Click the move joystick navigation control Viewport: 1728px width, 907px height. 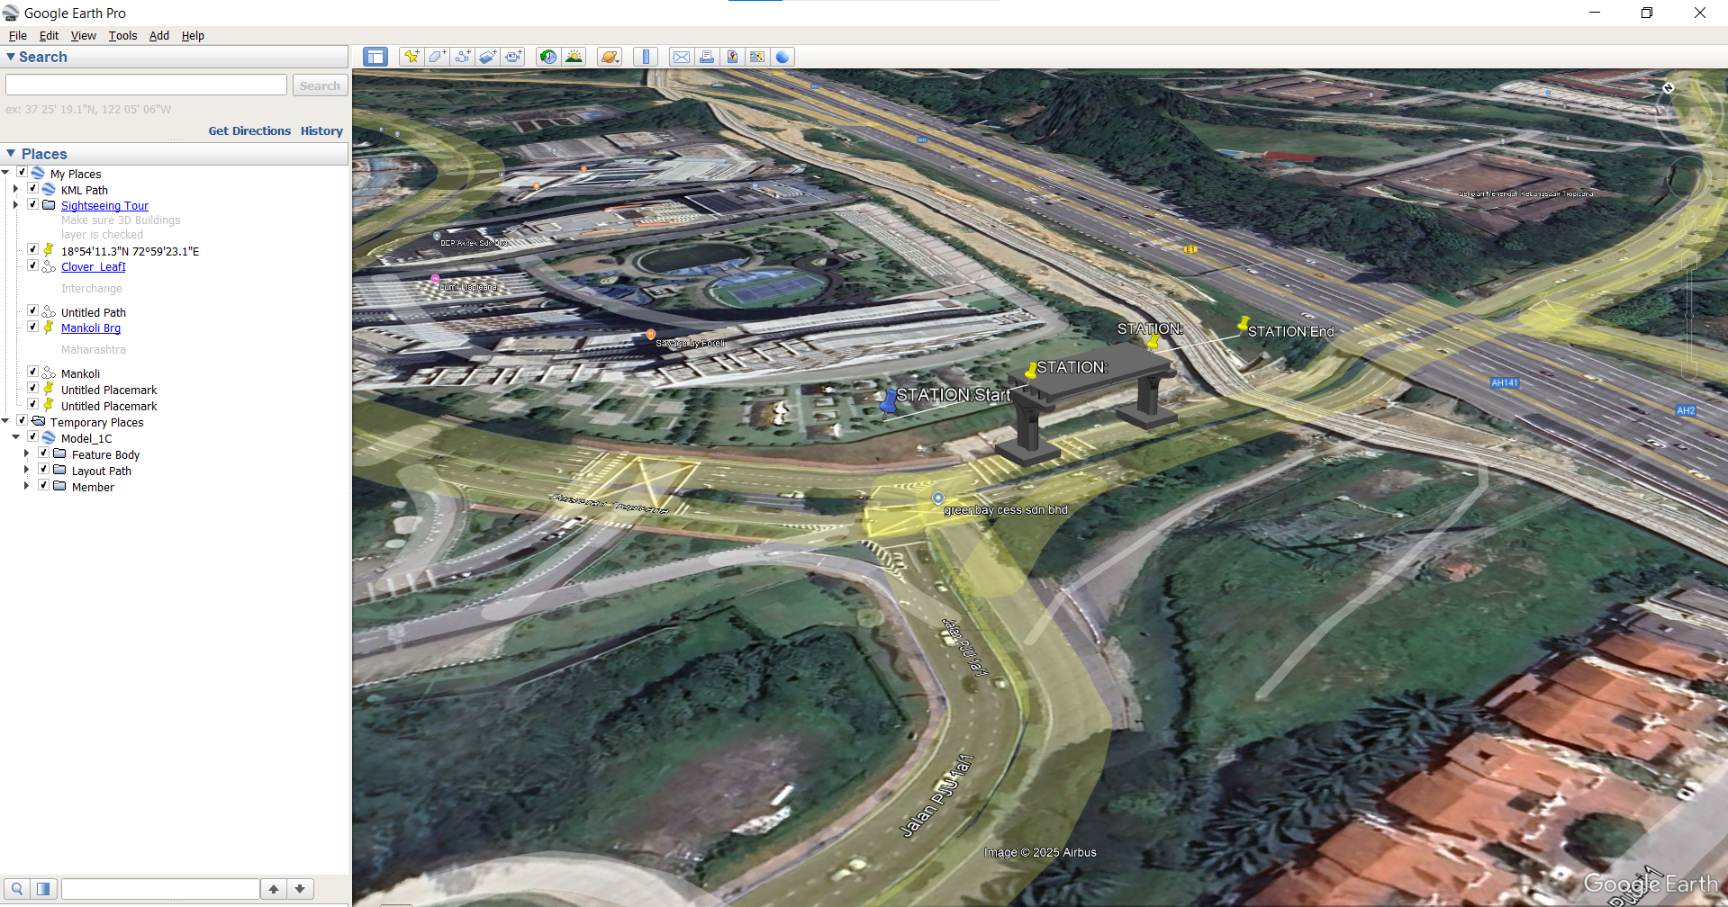coord(1689,178)
